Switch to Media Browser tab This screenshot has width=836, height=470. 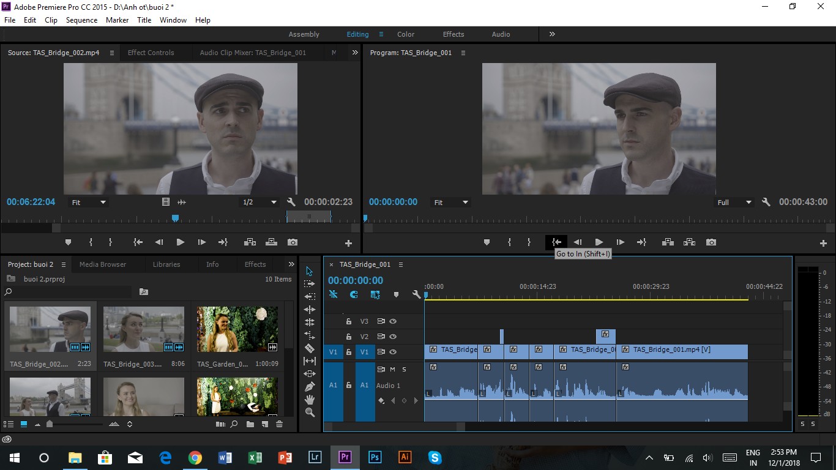pos(103,264)
